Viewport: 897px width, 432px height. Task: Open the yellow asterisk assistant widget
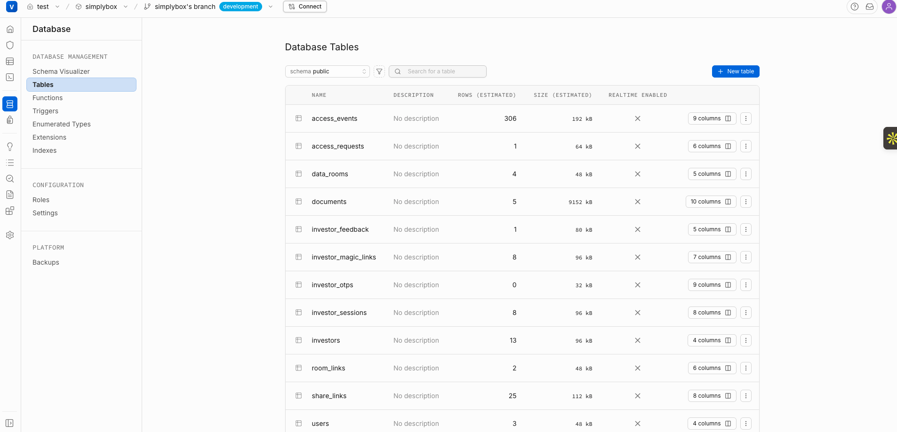890,138
